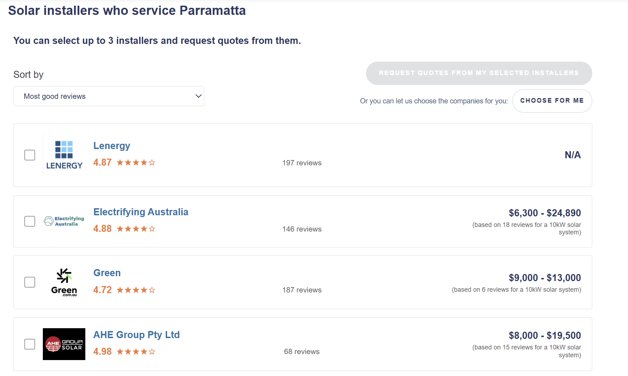Click the 'based on 18 reviews' note
The image size is (628, 376).
(x=527, y=229)
